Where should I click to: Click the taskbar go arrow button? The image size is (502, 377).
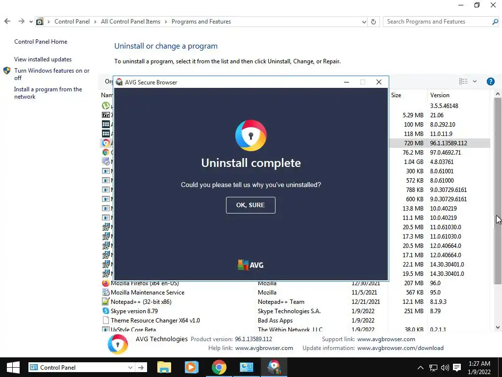point(141,368)
